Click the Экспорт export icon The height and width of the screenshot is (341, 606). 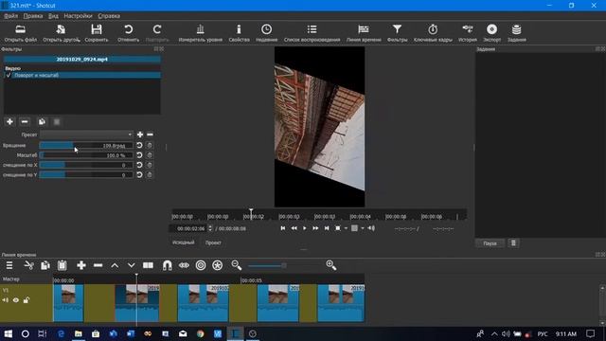pos(491,33)
